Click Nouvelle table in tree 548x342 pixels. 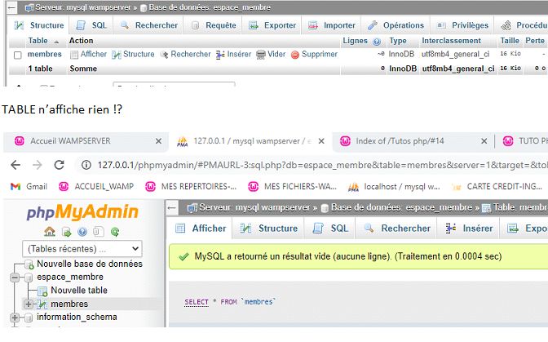click(x=79, y=291)
